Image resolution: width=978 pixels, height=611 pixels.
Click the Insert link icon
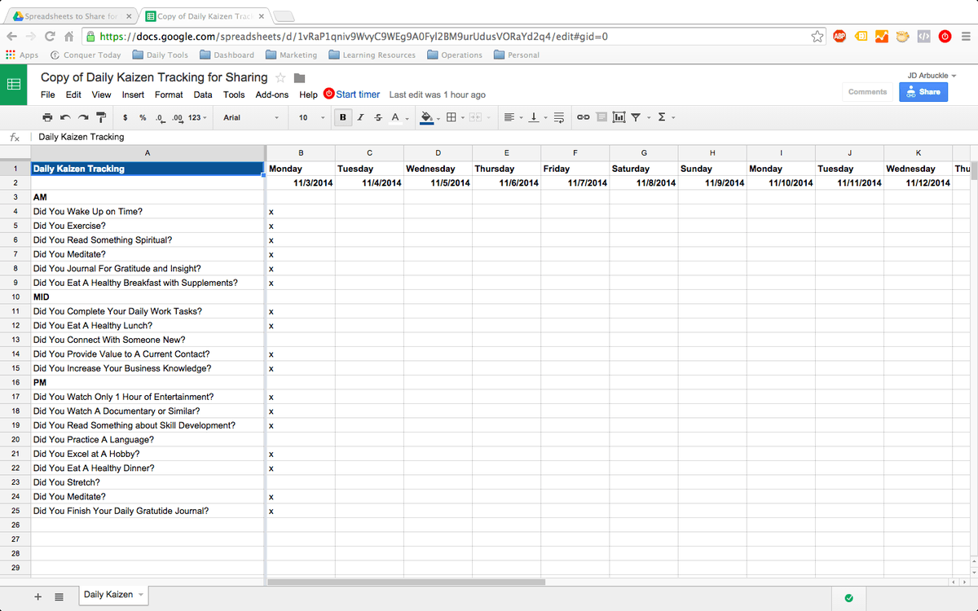584,117
